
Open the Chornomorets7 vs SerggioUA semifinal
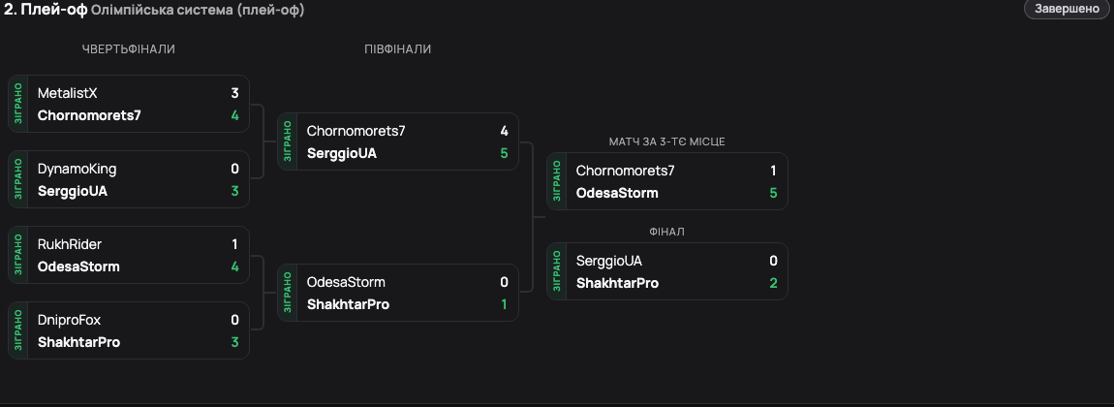(x=398, y=141)
